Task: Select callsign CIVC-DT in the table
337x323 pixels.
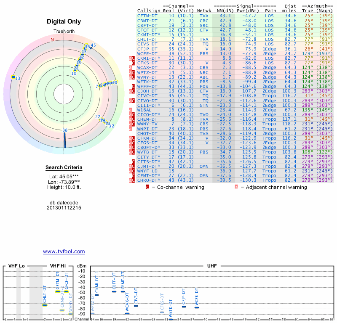Action: (x=147, y=96)
